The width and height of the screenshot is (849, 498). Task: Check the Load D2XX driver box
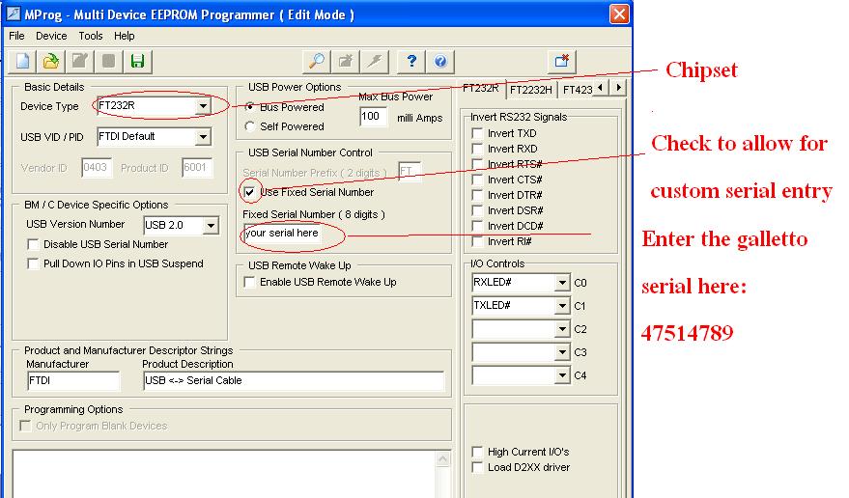coord(477,467)
